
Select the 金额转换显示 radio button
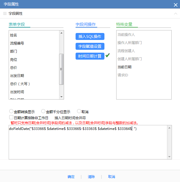click(11, 111)
